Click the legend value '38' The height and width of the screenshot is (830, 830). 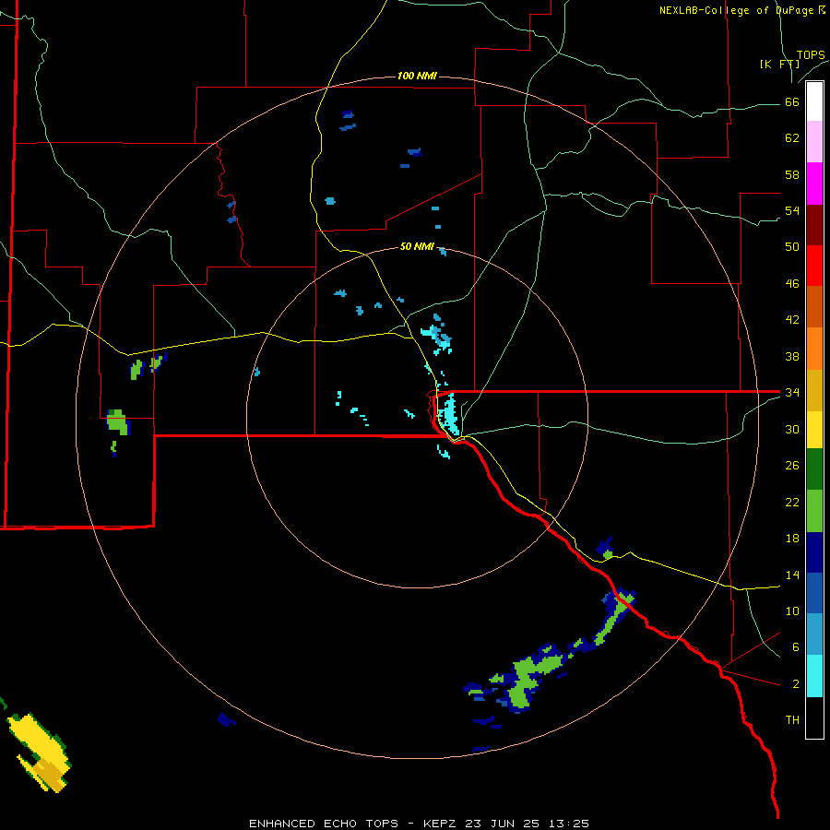point(792,356)
